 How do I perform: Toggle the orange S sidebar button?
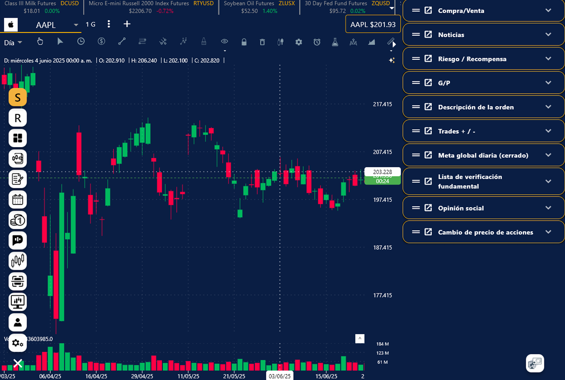coord(18,97)
